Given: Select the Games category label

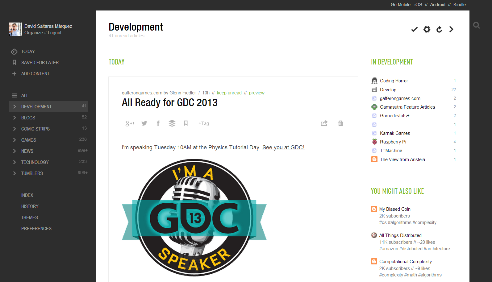Looking at the screenshot, I should (x=29, y=140).
